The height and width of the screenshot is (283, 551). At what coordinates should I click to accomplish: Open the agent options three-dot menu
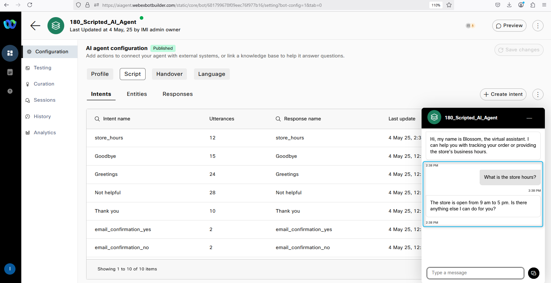(538, 26)
